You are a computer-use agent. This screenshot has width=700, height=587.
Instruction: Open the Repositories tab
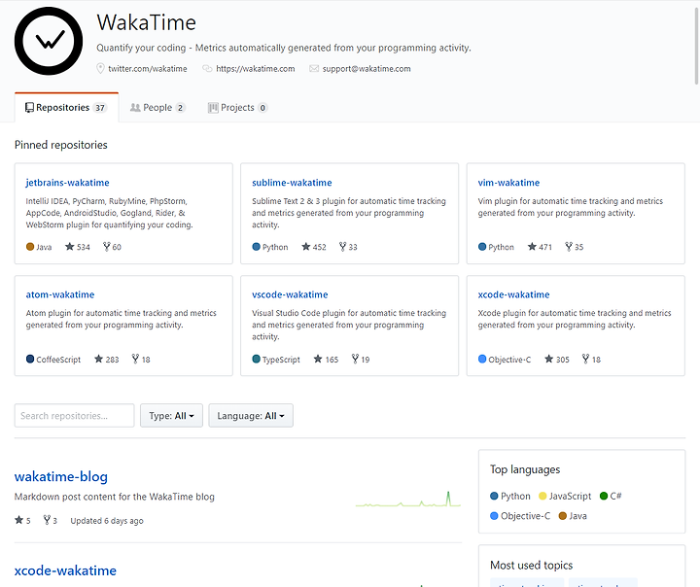pos(66,108)
